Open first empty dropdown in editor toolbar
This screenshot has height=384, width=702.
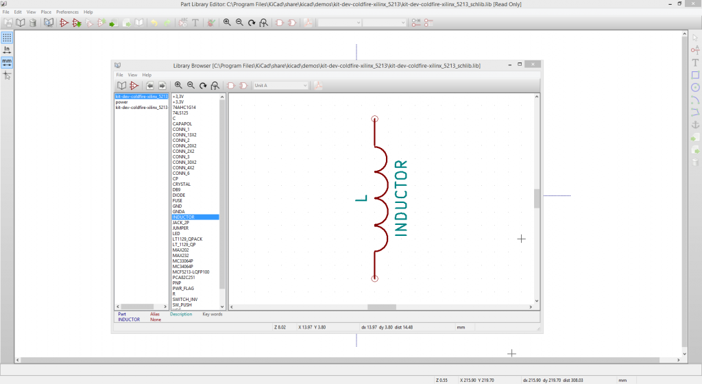(339, 23)
